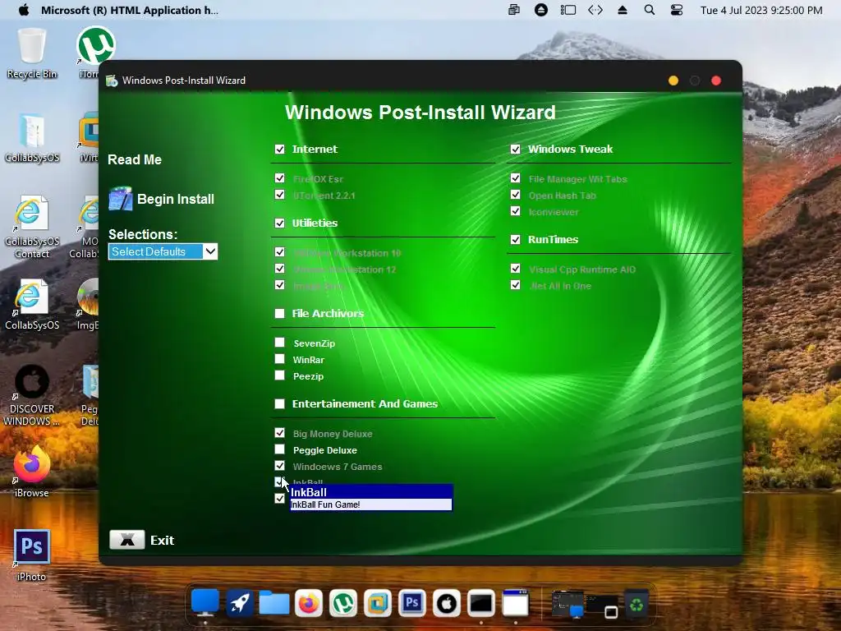The height and width of the screenshot is (631, 841).
Task: Launch Photoshop from the dock
Action: [412, 603]
